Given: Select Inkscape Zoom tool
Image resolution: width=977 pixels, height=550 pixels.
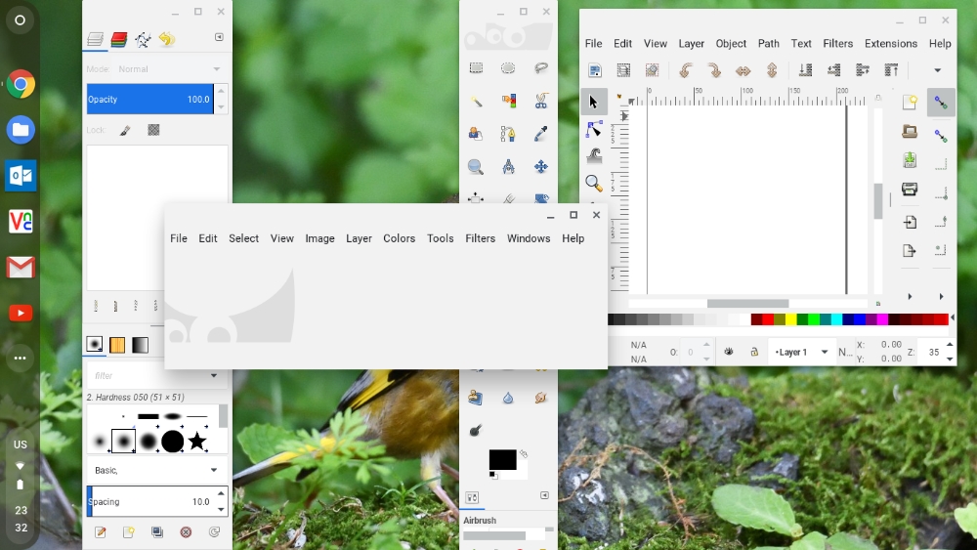Looking at the screenshot, I should (x=594, y=183).
